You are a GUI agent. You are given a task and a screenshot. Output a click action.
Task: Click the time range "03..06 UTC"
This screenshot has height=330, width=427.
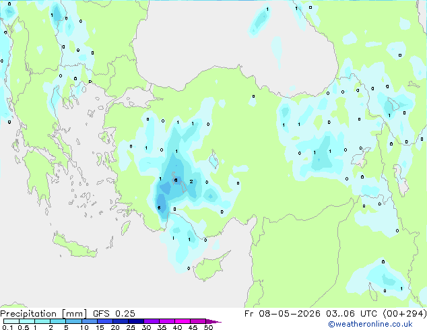[352, 314]
